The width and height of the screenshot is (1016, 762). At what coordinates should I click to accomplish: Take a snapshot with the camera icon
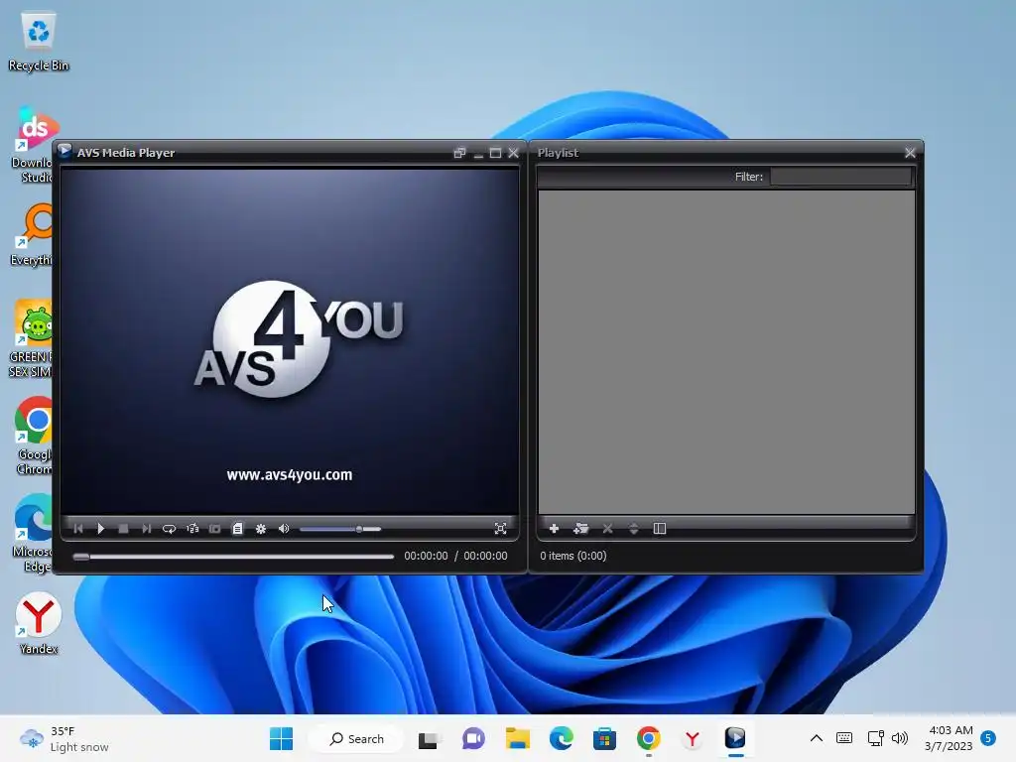(x=215, y=529)
